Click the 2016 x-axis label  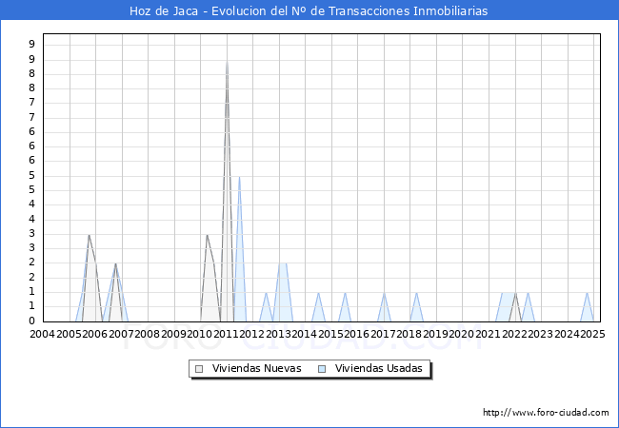coord(357,334)
